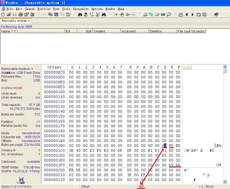Open the Data Interpreter options icon
The height and width of the screenshot is (189, 230).
181,14
